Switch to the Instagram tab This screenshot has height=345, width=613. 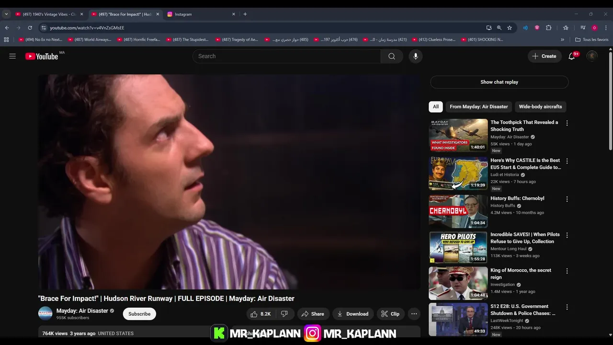(200, 14)
